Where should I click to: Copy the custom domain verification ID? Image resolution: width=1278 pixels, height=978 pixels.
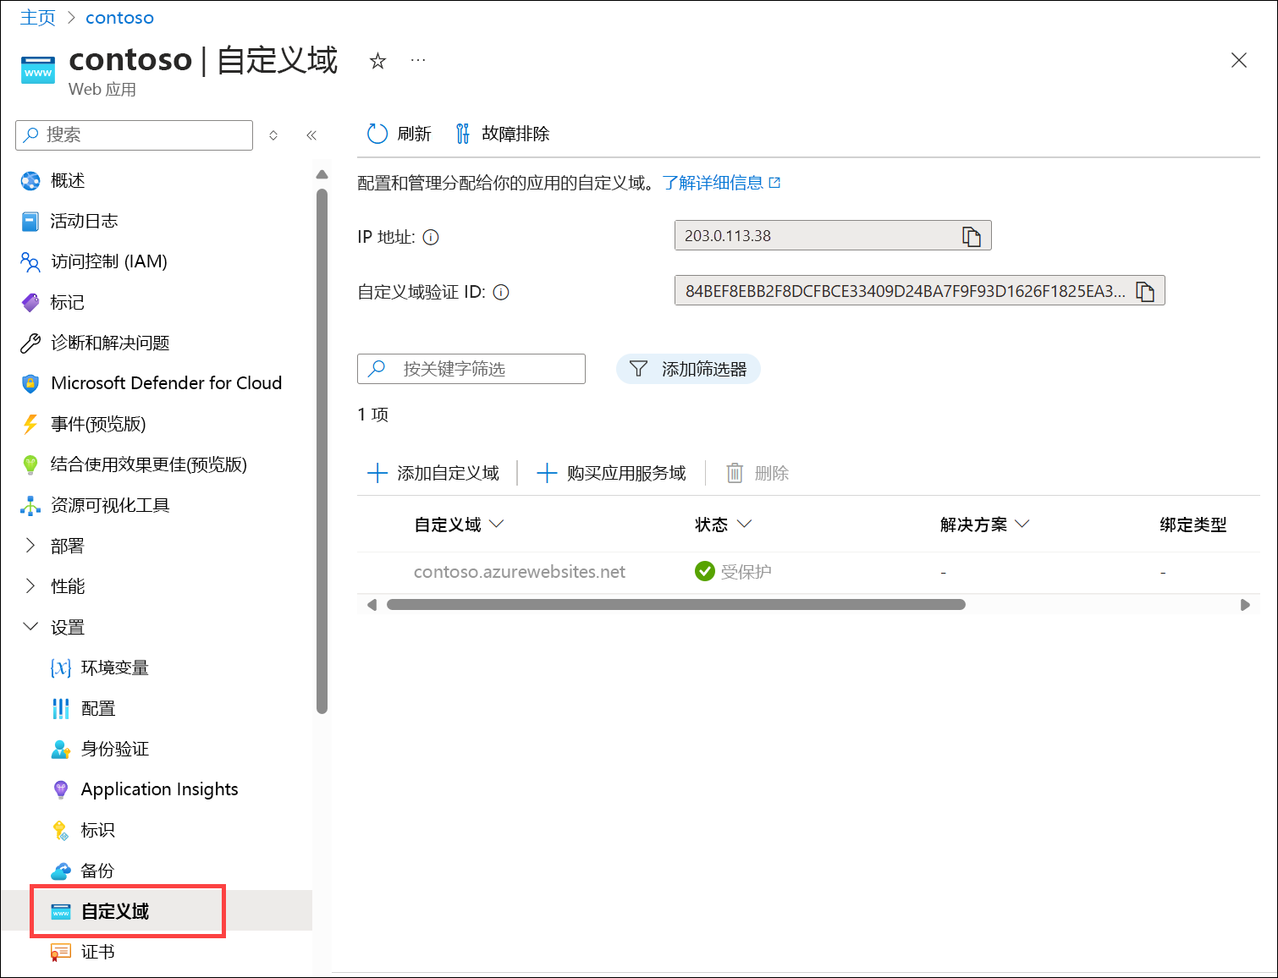click(1144, 291)
